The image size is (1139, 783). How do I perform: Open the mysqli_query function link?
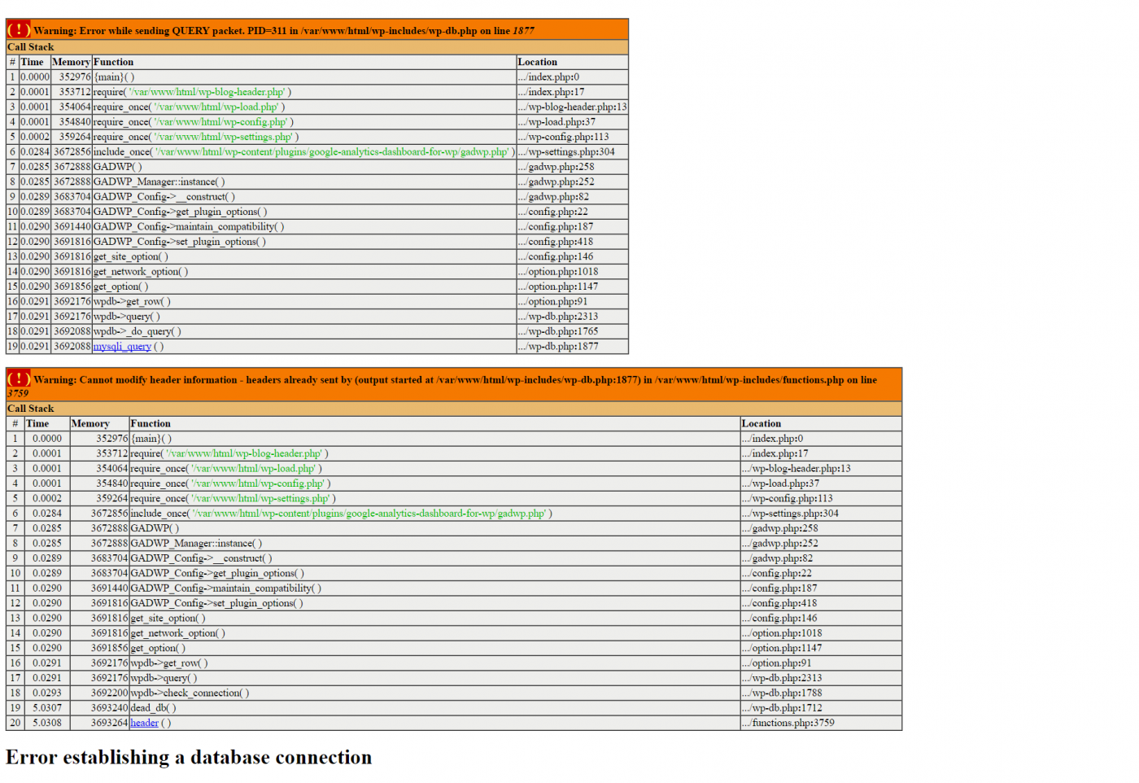(x=122, y=347)
